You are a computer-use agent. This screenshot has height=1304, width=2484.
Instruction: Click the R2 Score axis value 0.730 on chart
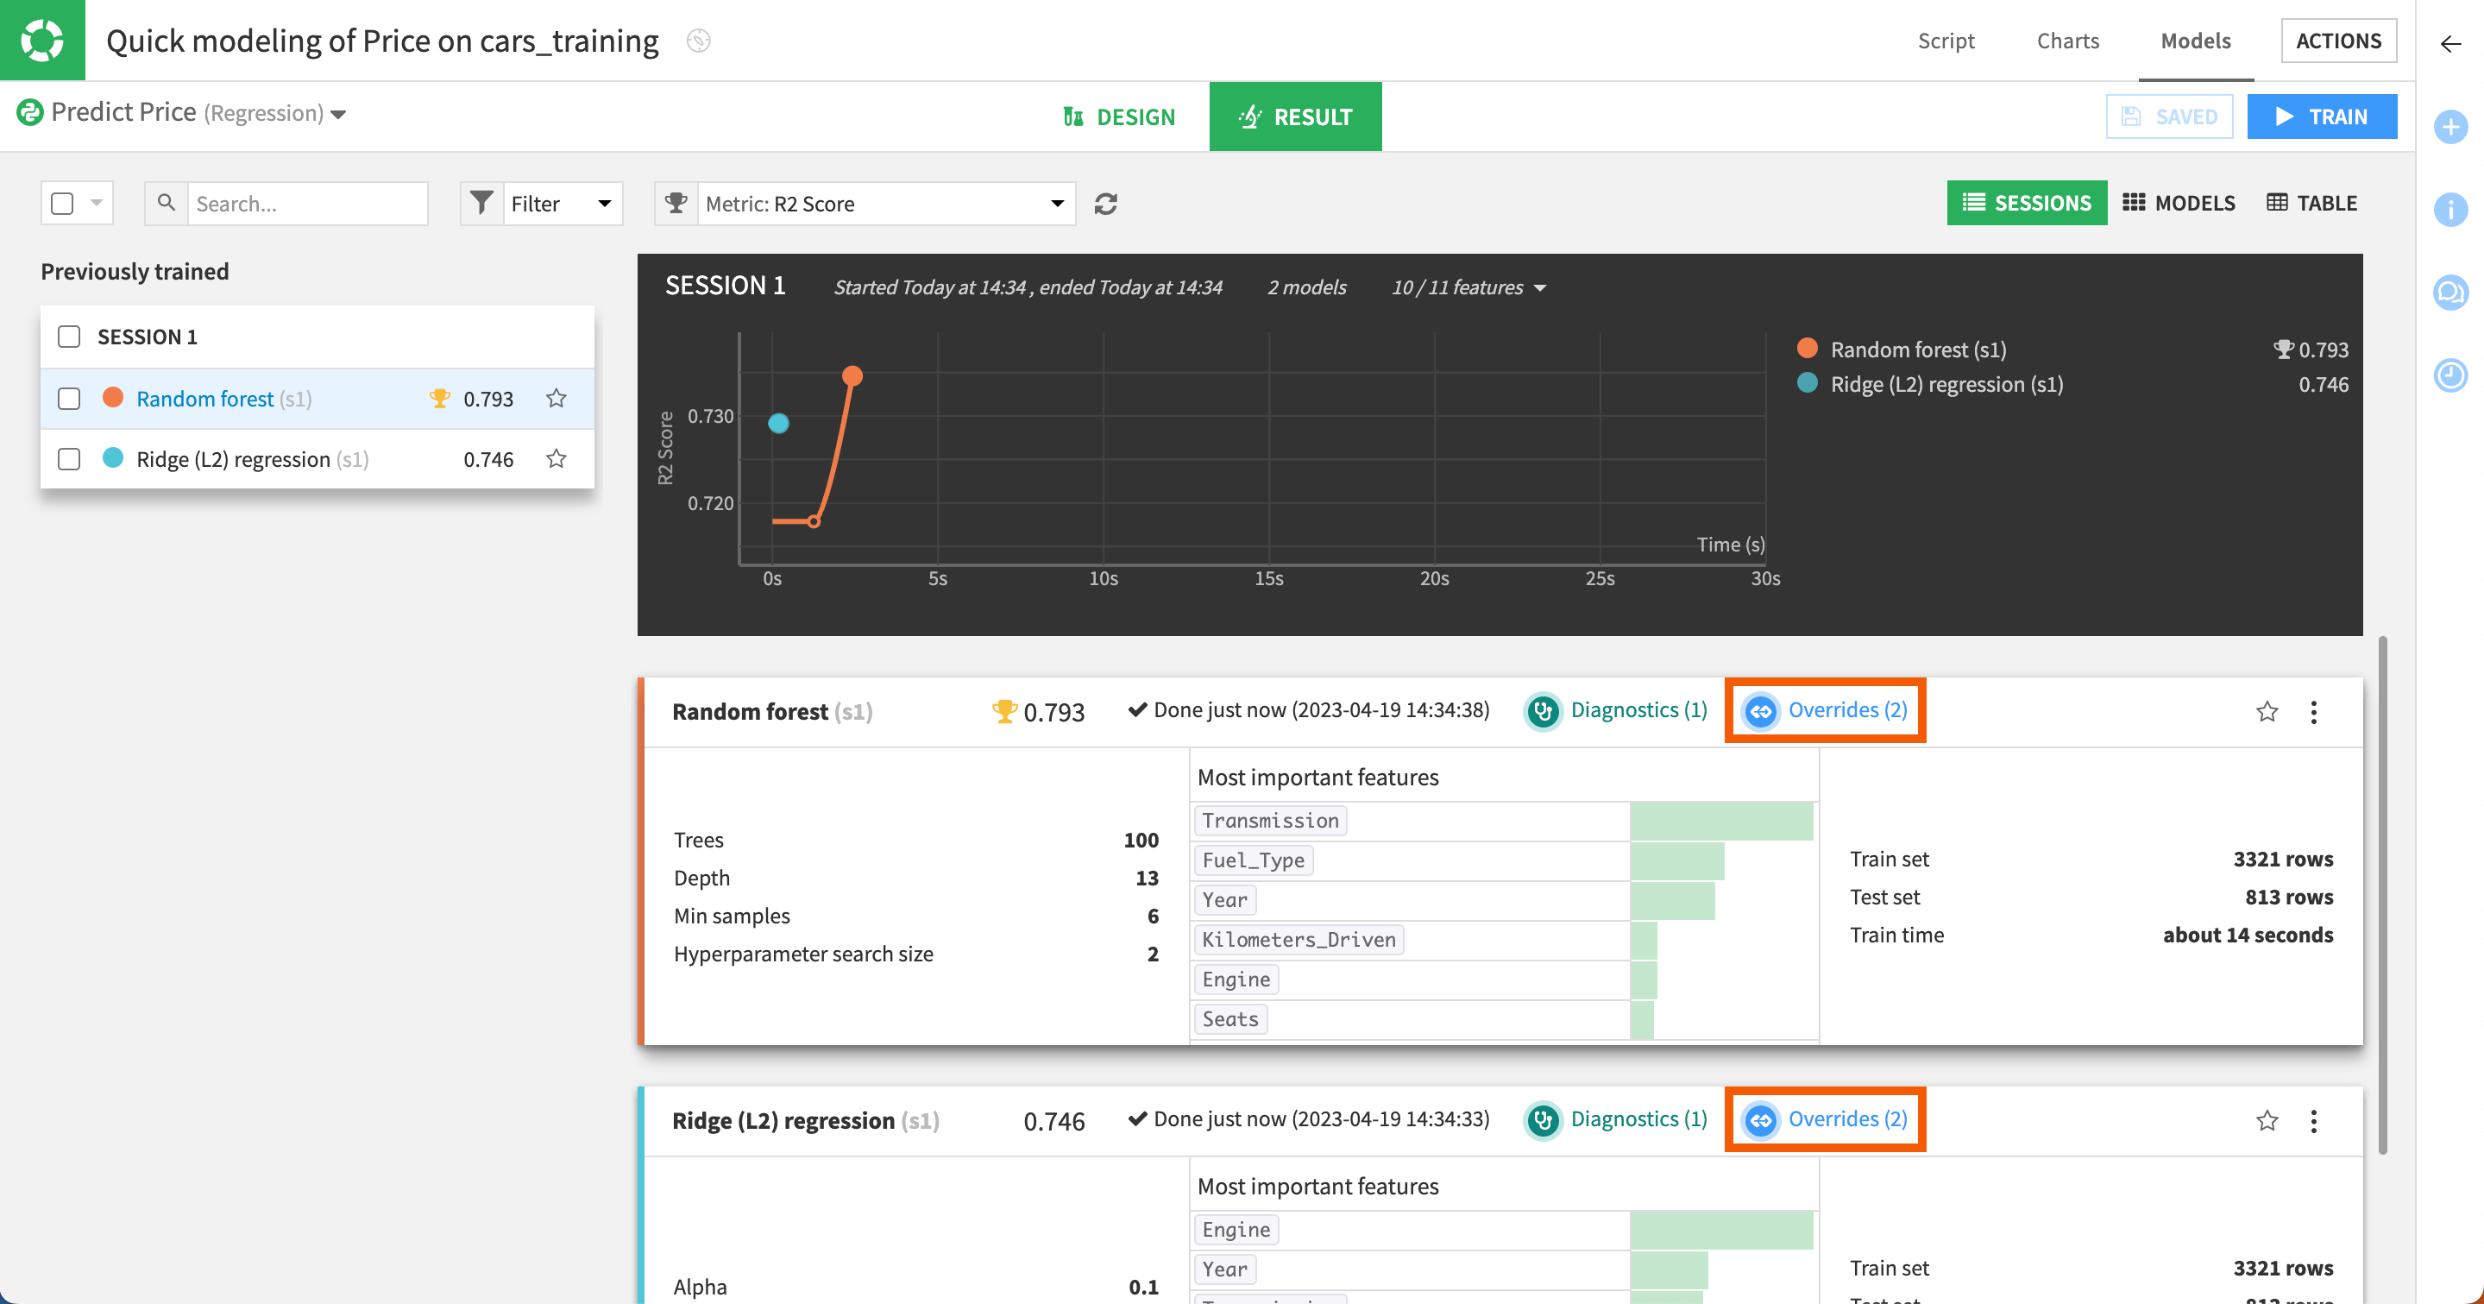[710, 415]
